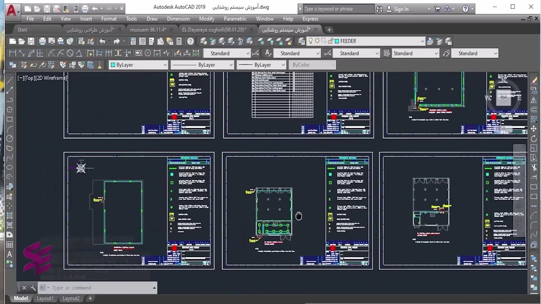Select the Multiline Text tool
The height and width of the screenshot is (304, 541).
9,254
